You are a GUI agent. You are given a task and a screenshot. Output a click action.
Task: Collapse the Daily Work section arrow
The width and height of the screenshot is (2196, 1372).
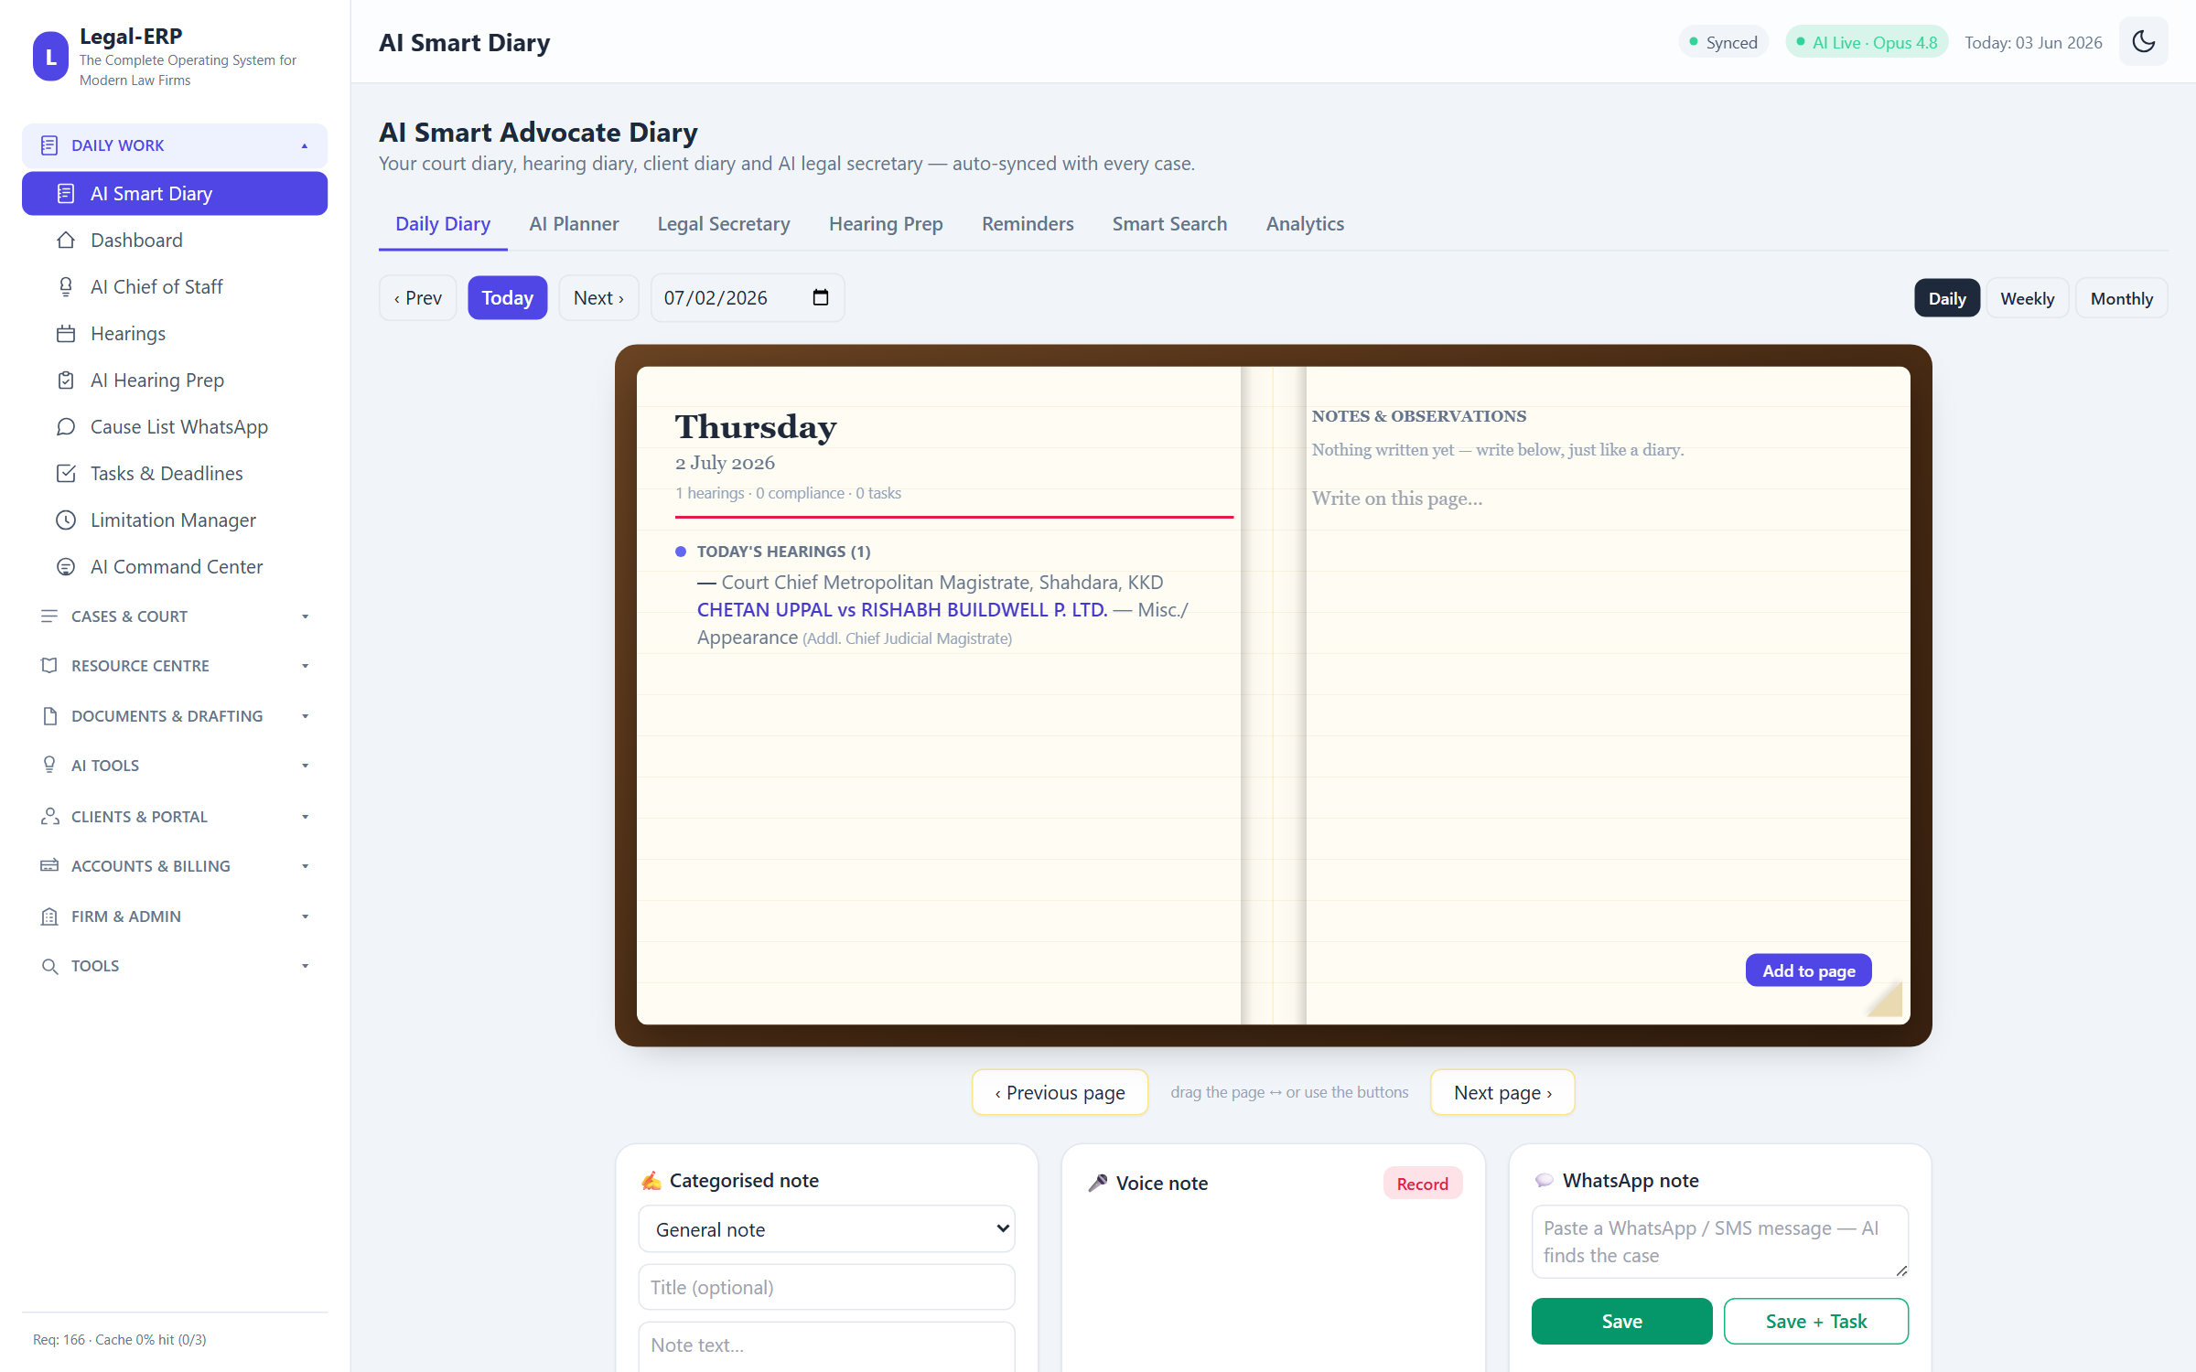pyautogui.click(x=305, y=146)
